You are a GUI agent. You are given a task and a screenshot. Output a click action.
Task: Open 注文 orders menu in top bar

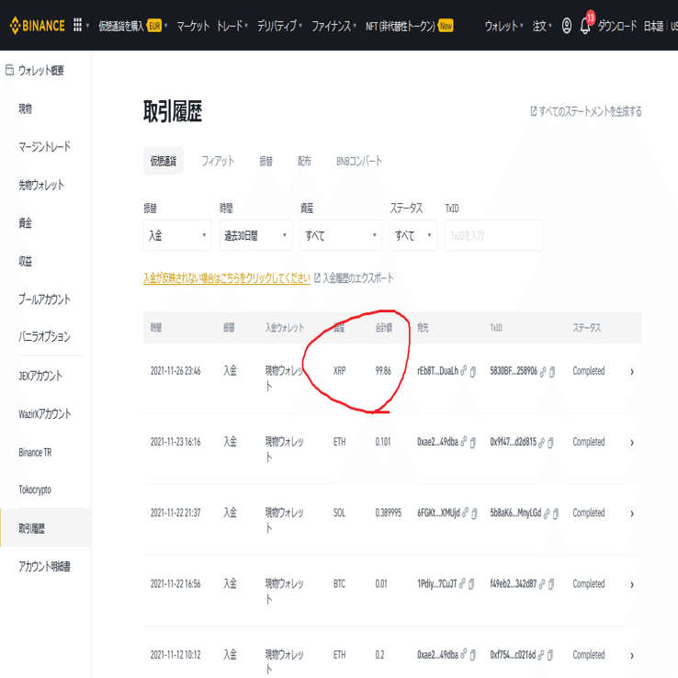[542, 26]
